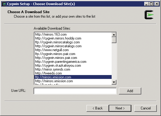The width and height of the screenshot is (161, 116).
Task: Select http://cygwin.parentingamerica.com mirror
Action: [73, 62]
